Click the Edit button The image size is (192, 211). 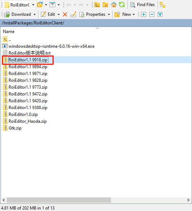pyautogui.click(x=48, y=14)
